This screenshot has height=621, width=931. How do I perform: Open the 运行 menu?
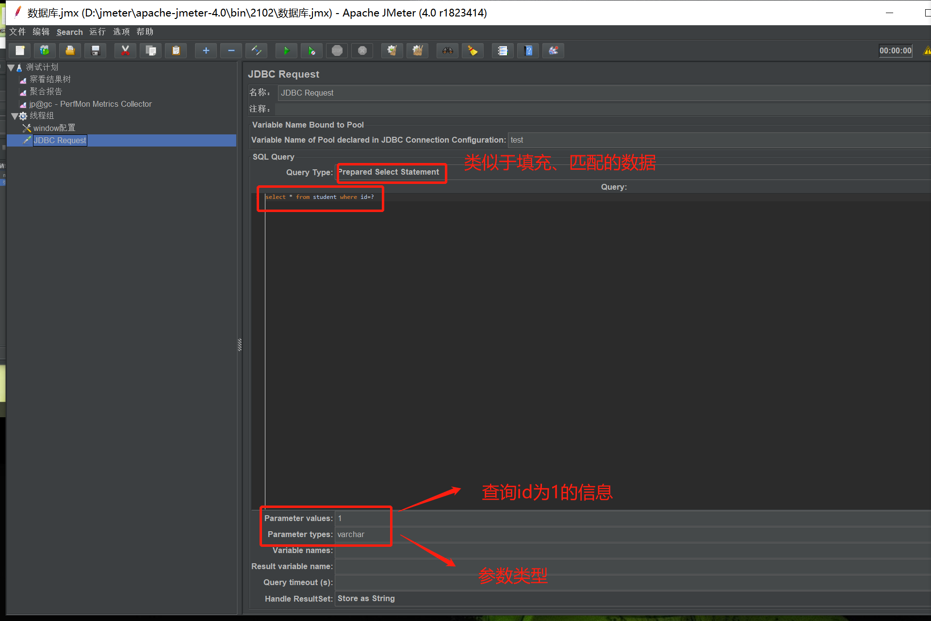coord(98,32)
